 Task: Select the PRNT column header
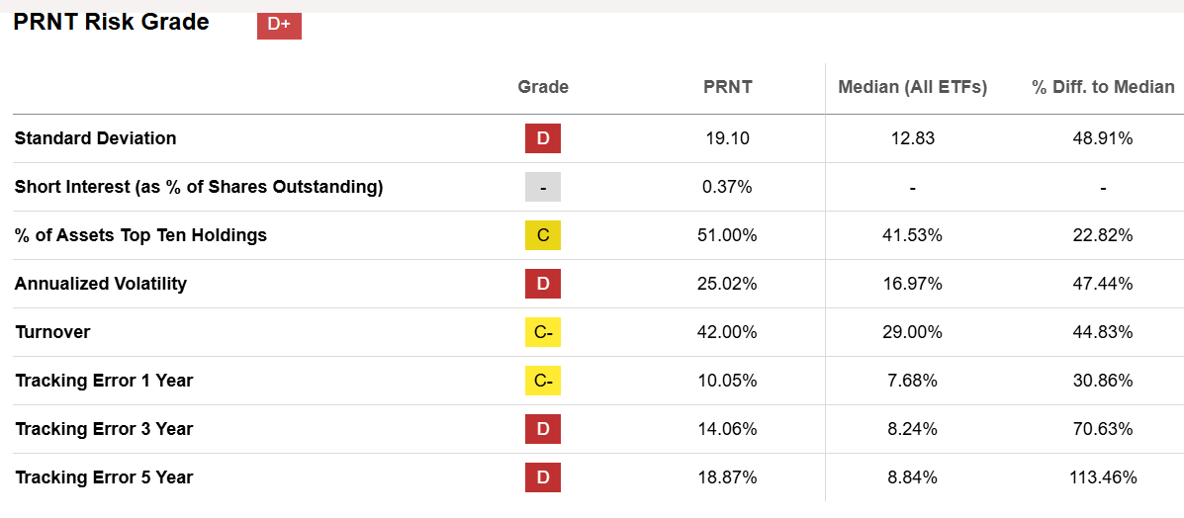point(727,87)
